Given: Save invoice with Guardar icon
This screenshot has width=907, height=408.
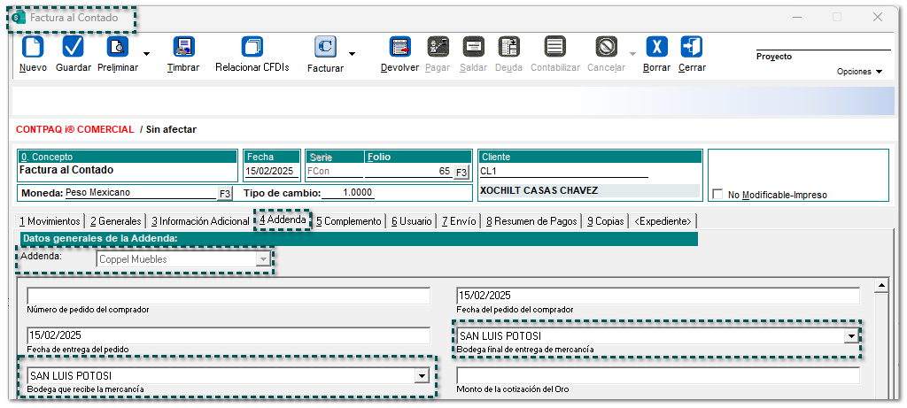Looking at the screenshot, I should [x=74, y=47].
